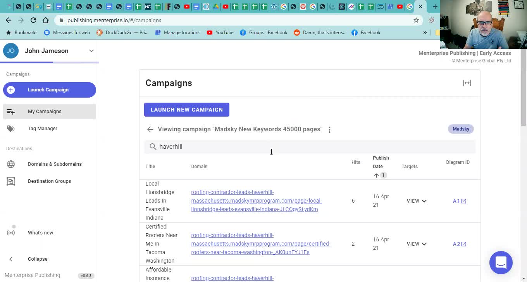Open Bookmarks folder in bookmarks bar
Screen dimensions: 527x282
coord(22,33)
